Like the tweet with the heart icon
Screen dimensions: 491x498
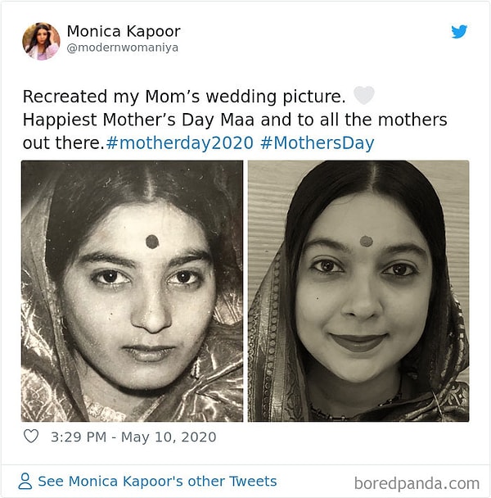tap(31, 437)
